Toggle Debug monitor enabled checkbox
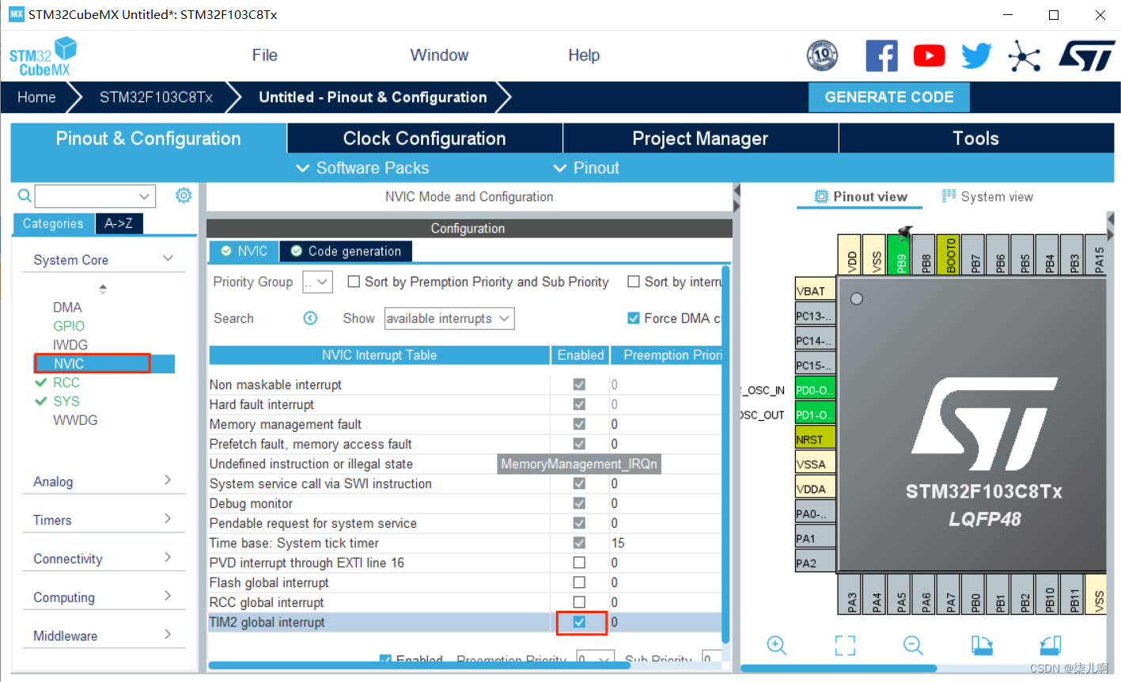The height and width of the screenshot is (682, 1121). (579, 503)
